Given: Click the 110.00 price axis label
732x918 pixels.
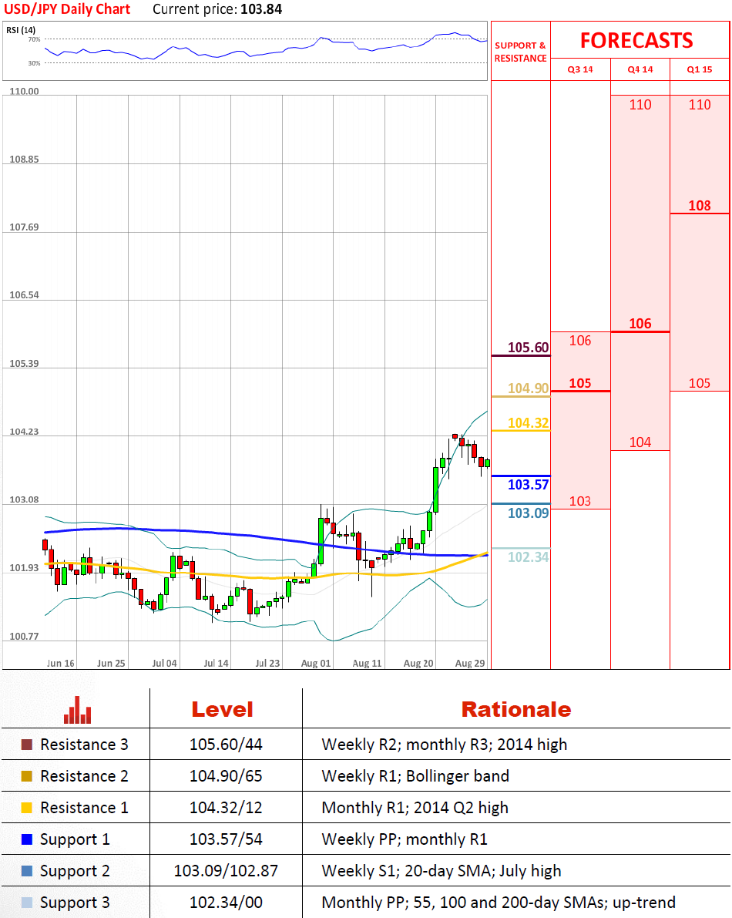Looking at the screenshot, I should (24, 91).
